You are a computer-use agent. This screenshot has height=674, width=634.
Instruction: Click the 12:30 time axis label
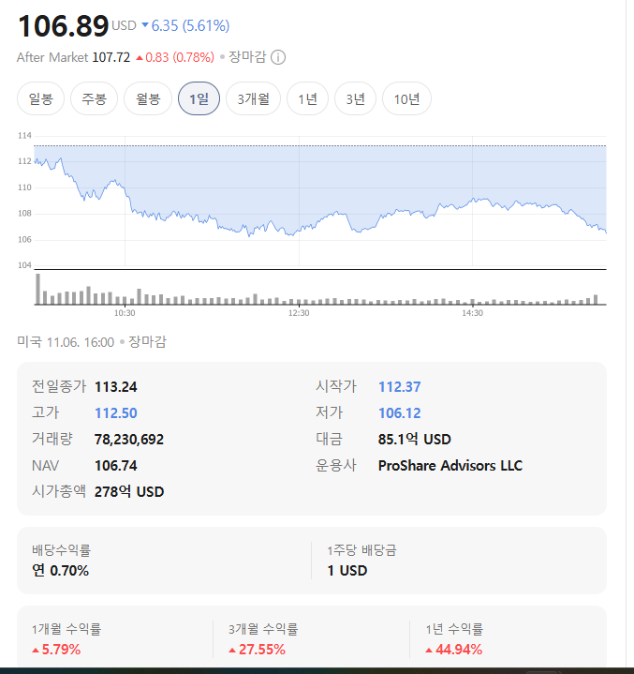click(299, 313)
